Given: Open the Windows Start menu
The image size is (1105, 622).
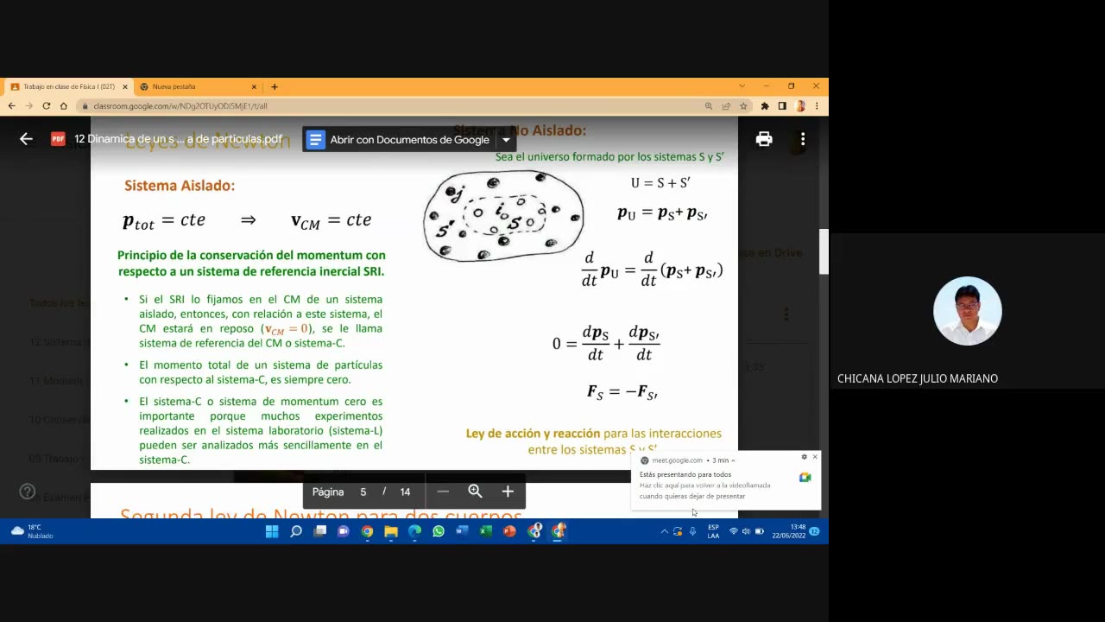Looking at the screenshot, I should pyautogui.click(x=272, y=531).
